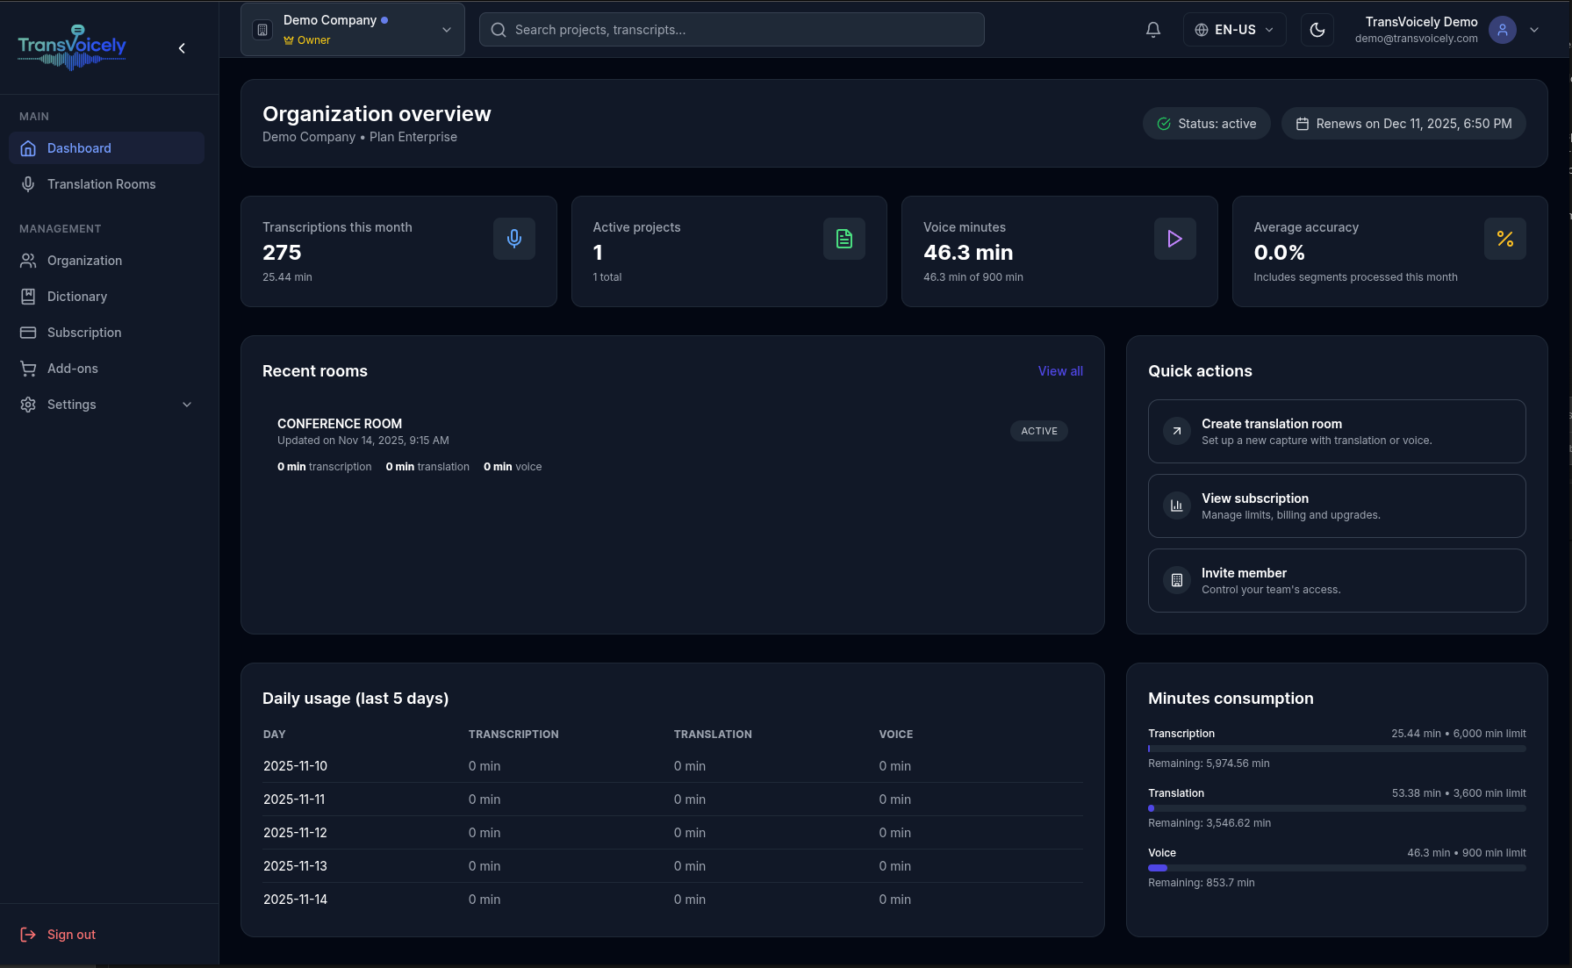Toggle dark mode with the moon icon
The width and height of the screenshot is (1572, 968).
pos(1317,30)
